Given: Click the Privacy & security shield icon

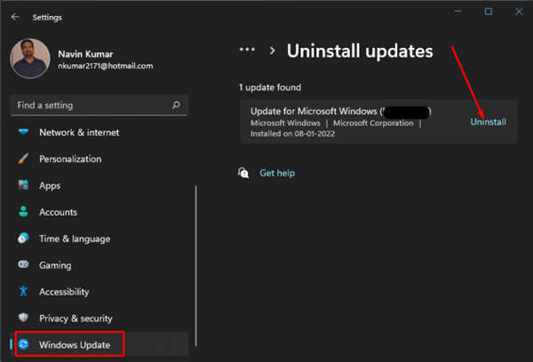Looking at the screenshot, I should [23, 318].
